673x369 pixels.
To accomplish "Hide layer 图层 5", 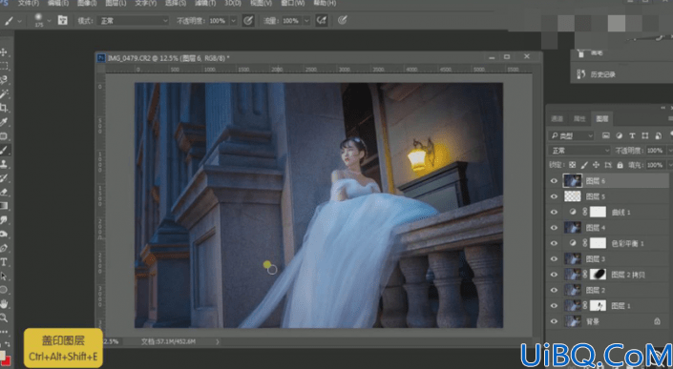I will 554,196.
